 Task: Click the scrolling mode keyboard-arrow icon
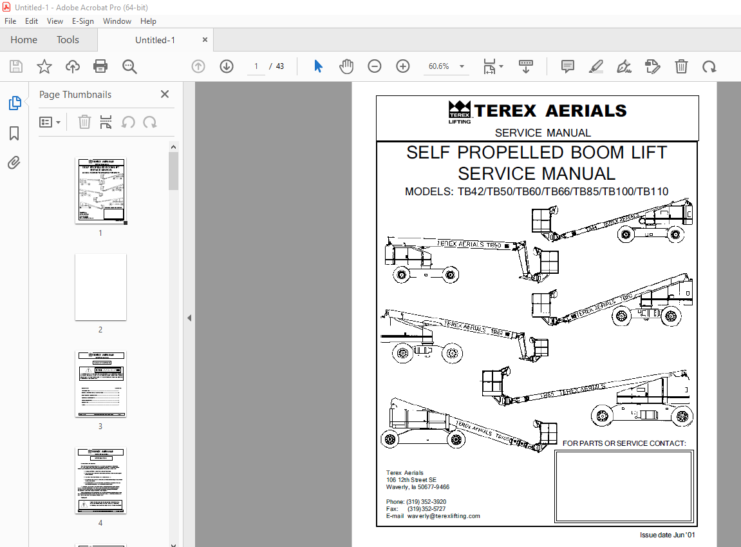coord(526,66)
